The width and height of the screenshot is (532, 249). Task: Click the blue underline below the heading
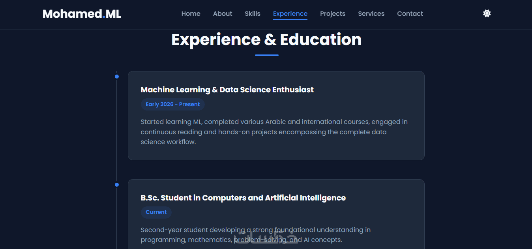tap(266, 55)
